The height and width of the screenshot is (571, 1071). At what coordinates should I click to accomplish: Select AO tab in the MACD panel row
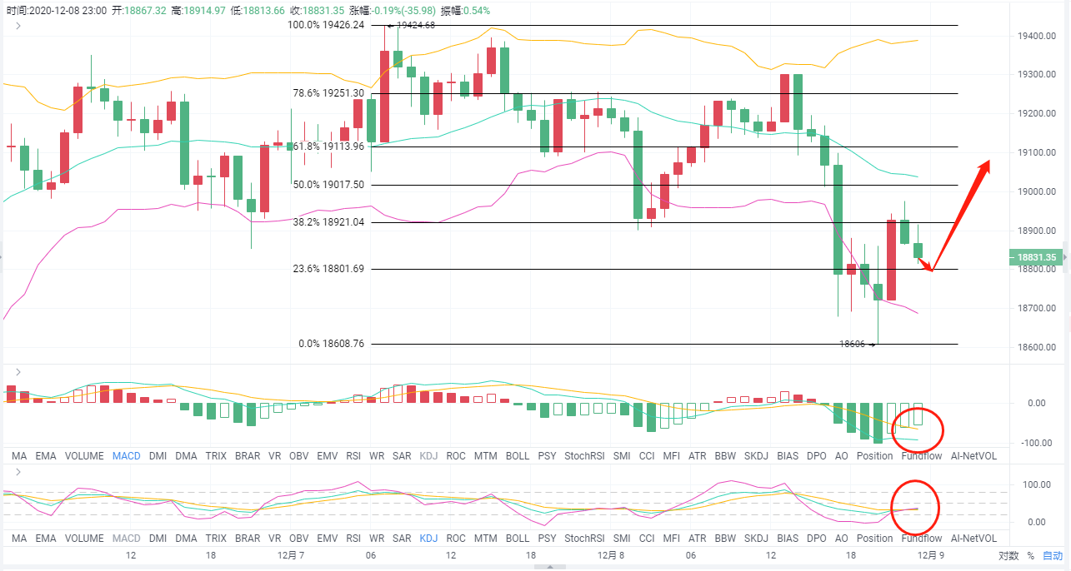[842, 456]
